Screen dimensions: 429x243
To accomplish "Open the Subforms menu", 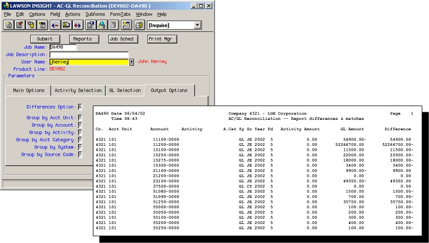I will (95, 14).
